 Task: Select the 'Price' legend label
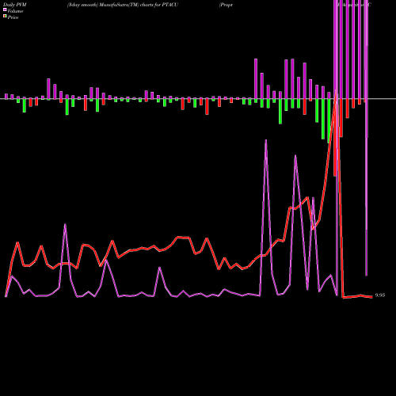pos(13,17)
